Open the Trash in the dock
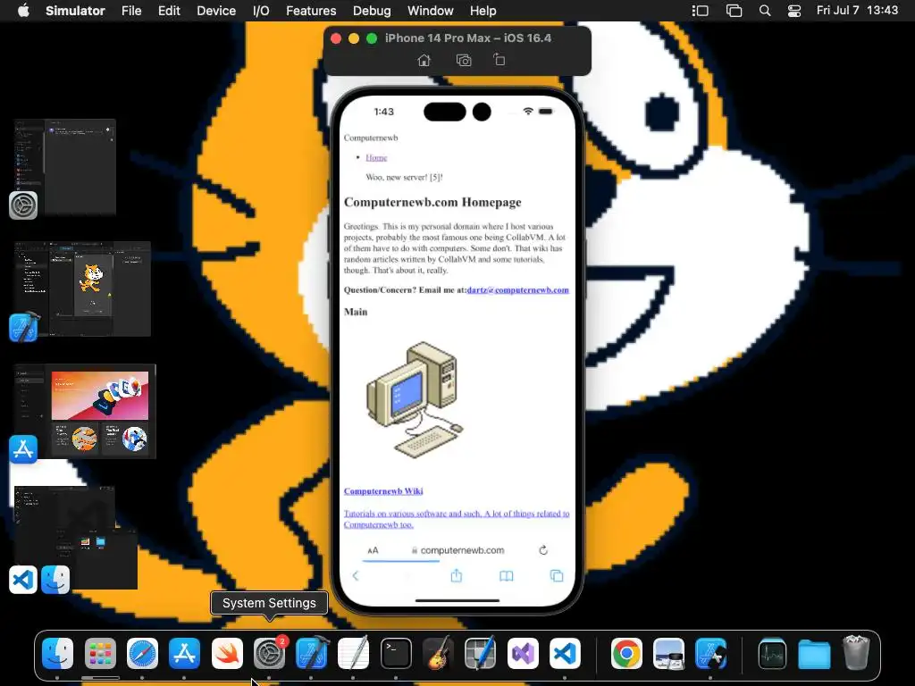 [x=856, y=653]
